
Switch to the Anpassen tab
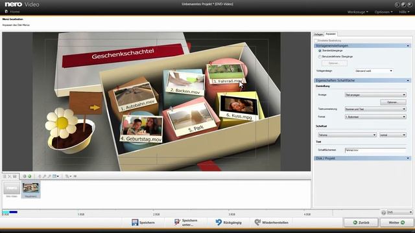click(x=331, y=34)
